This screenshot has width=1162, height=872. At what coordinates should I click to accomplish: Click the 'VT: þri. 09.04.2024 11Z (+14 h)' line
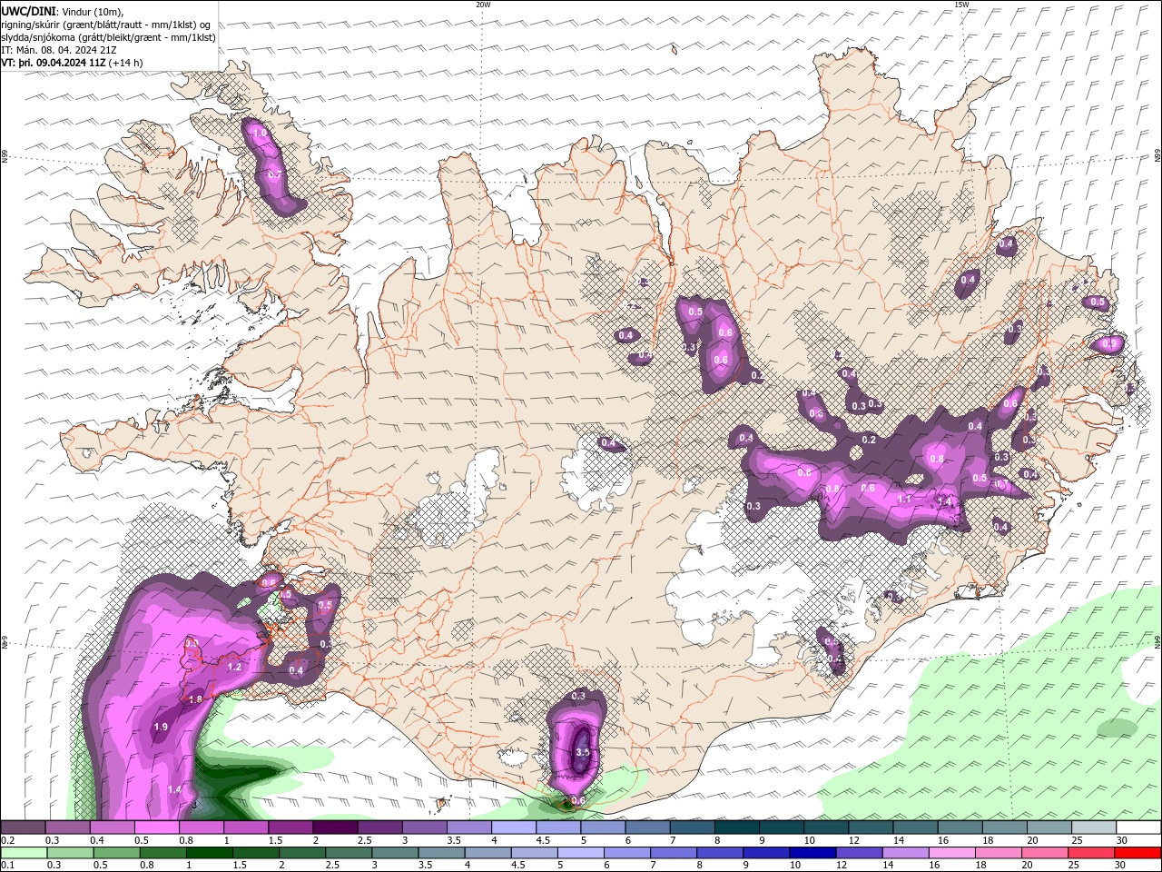pos(72,63)
